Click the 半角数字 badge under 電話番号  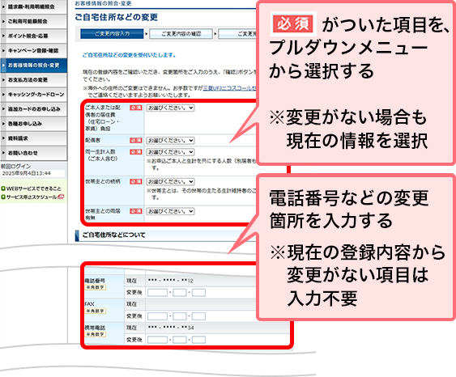point(96,287)
